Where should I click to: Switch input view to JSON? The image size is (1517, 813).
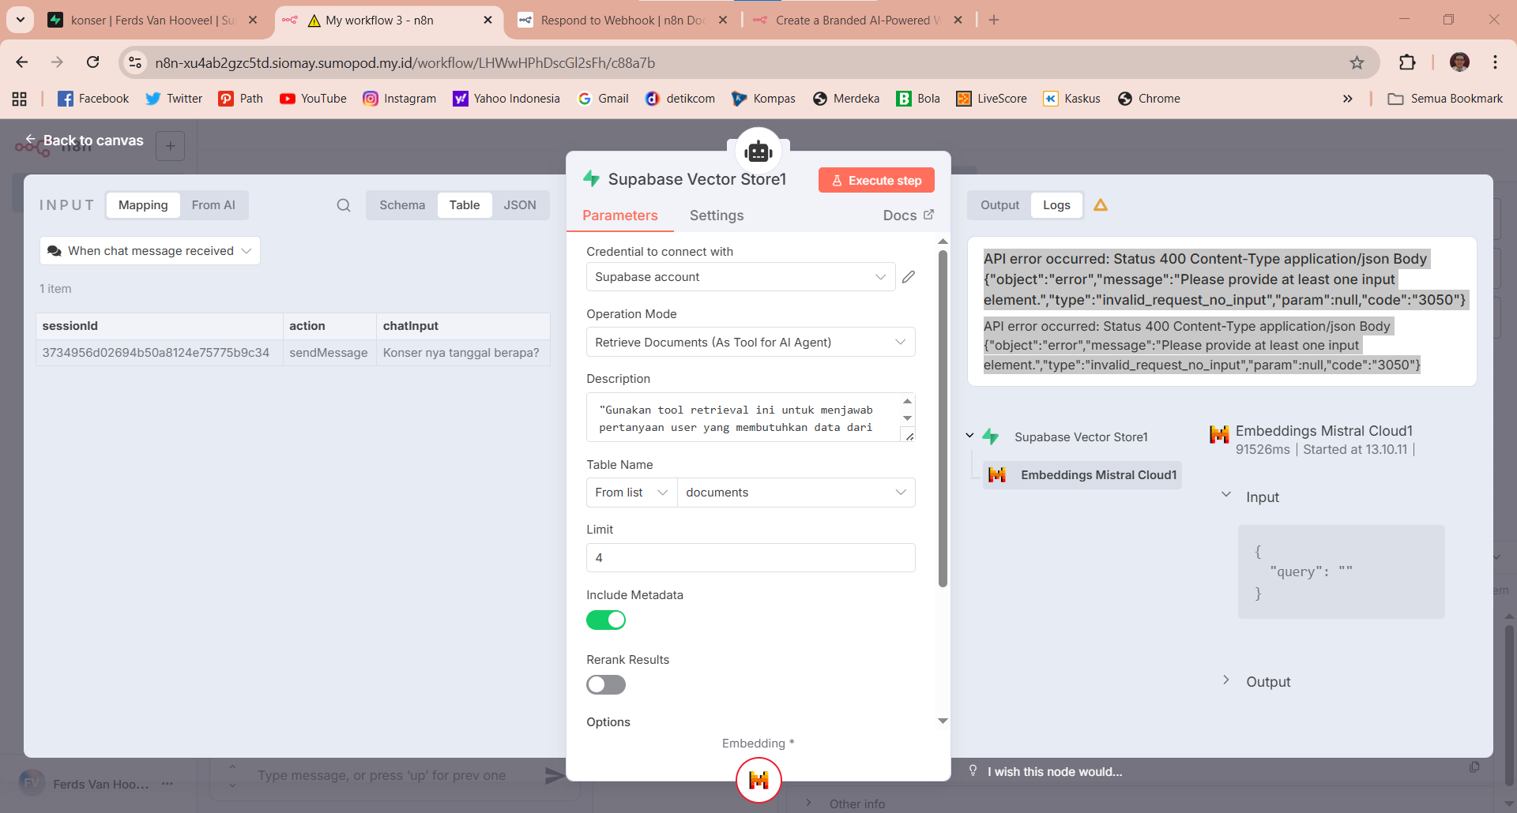[x=520, y=205]
